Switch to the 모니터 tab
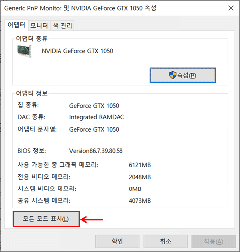 tap(39, 26)
